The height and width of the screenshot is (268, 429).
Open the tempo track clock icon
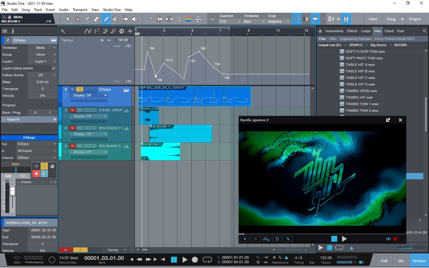(x=122, y=31)
